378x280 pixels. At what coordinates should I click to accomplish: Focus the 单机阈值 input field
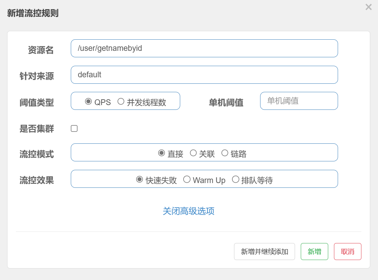coord(299,101)
